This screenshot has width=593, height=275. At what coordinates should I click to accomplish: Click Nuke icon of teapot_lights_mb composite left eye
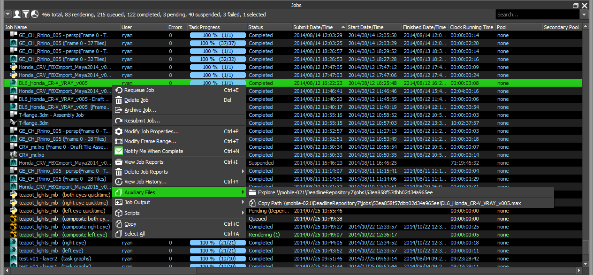[x=14, y=235]
